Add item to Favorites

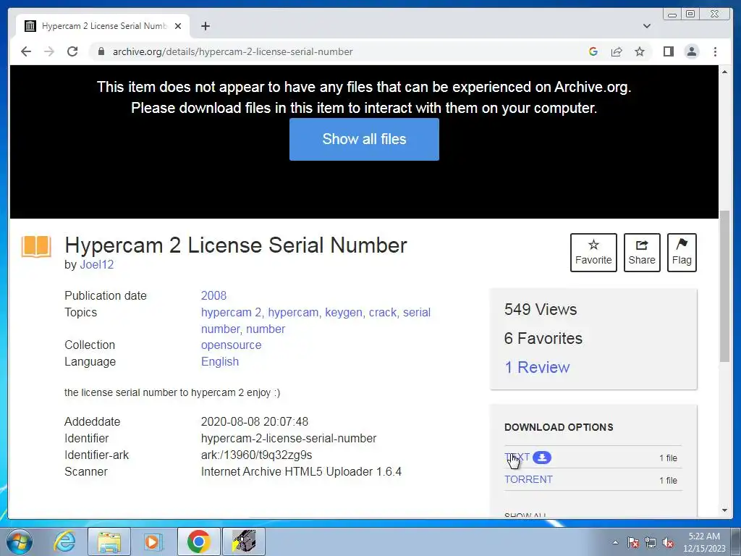593,253
